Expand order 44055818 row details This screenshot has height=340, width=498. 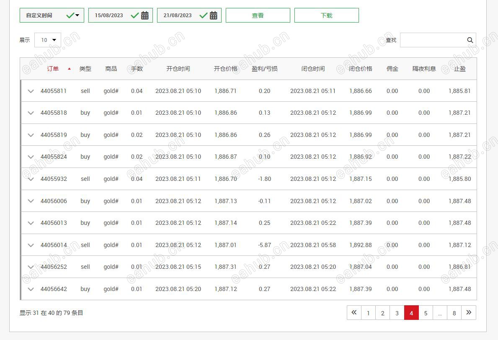pyautogui.click(x=31, y=113)
